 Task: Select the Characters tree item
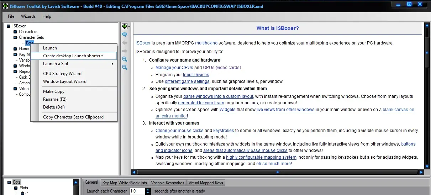(x=28, y=32)
